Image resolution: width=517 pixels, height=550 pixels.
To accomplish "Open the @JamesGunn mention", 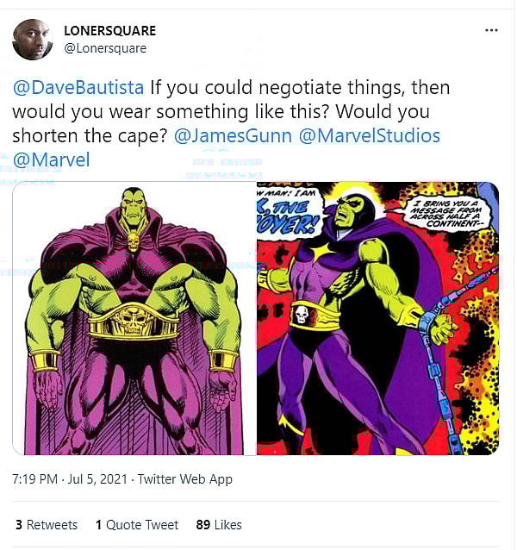I will click(233, 136).
